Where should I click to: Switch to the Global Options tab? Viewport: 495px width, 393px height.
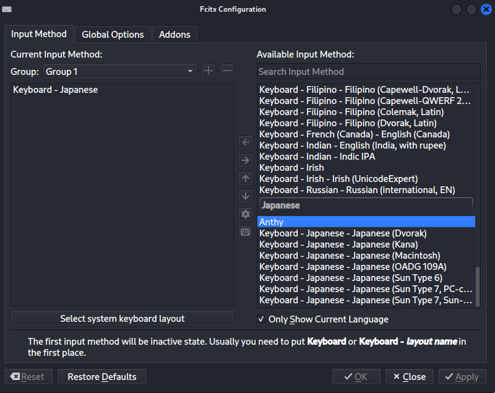click(113, 35)
